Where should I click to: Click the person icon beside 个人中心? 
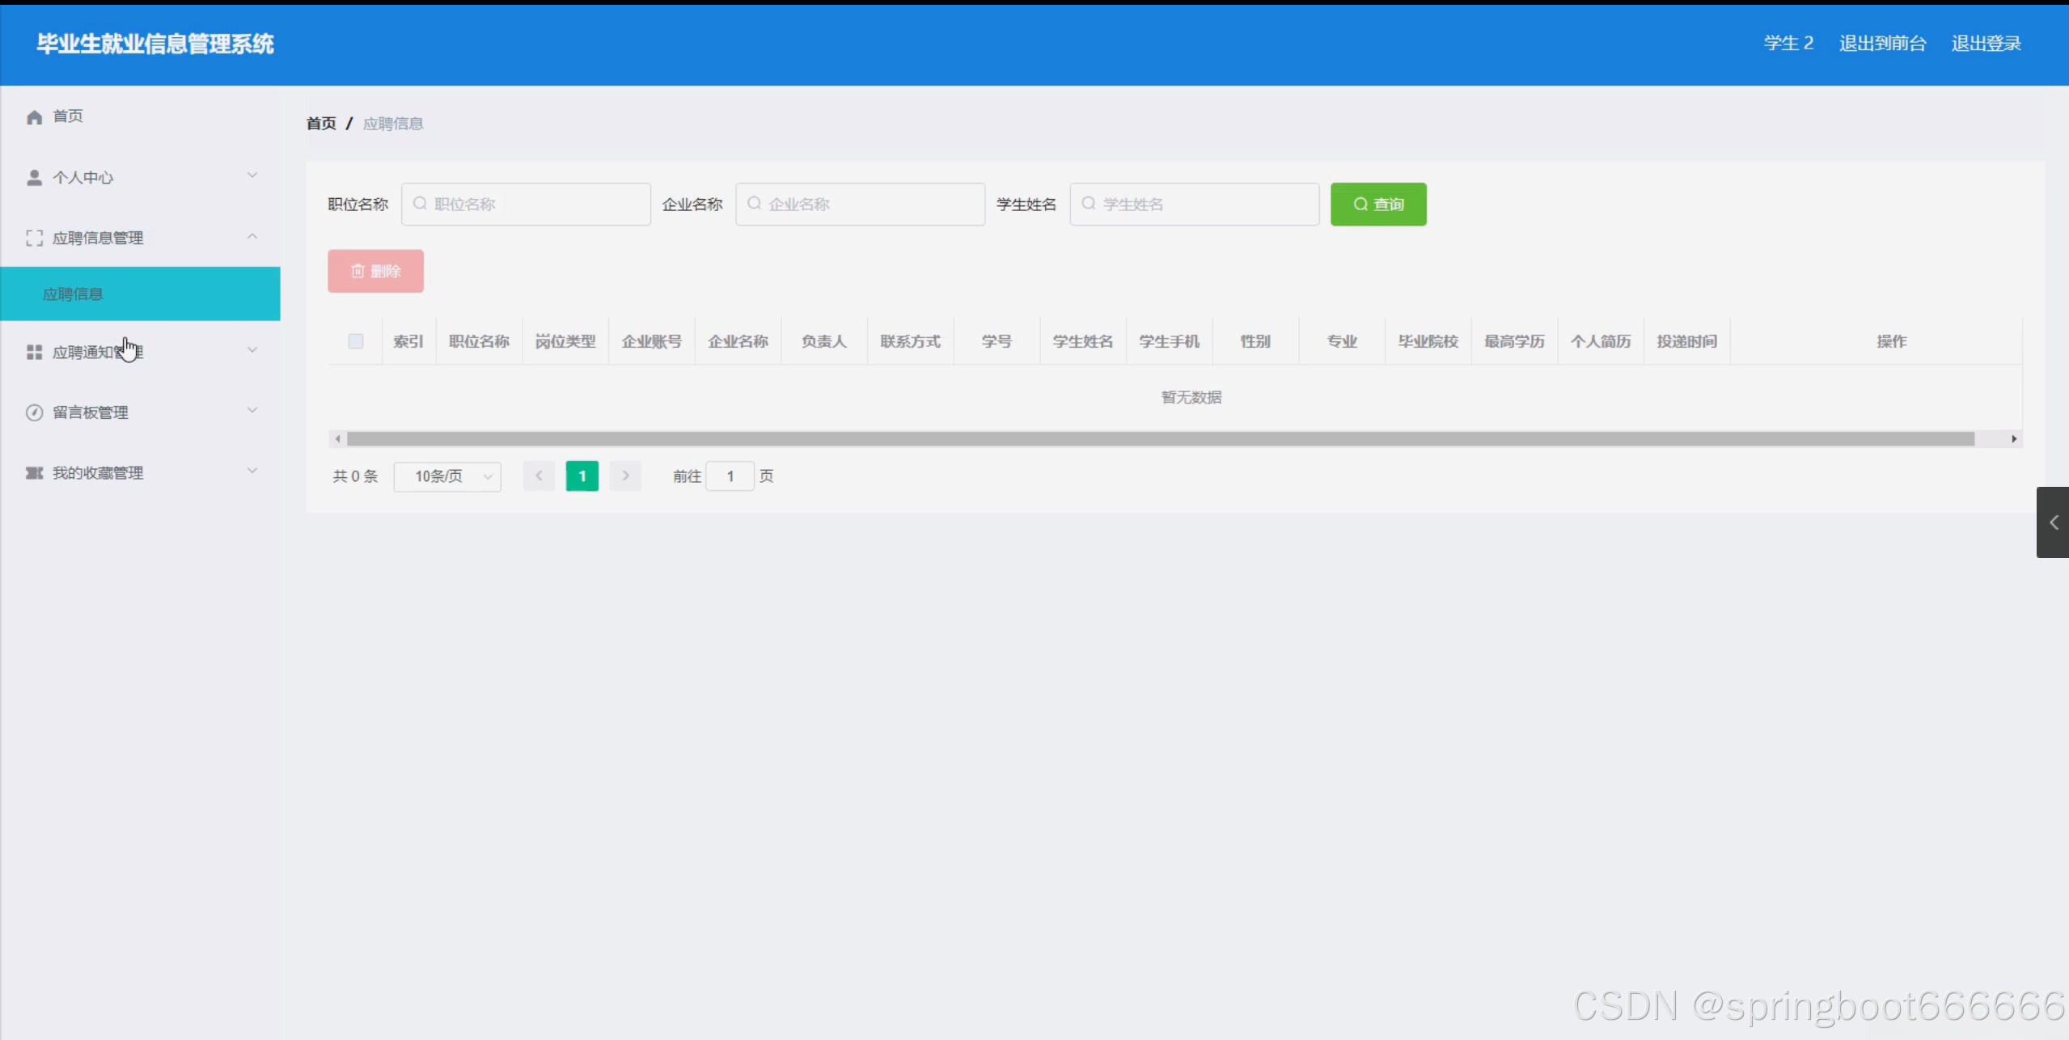pyautogui.click(x=34, y=178)
